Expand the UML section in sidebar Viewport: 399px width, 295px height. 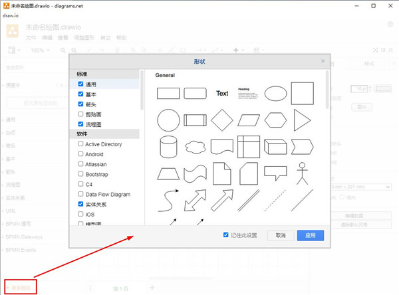(11, 211)
